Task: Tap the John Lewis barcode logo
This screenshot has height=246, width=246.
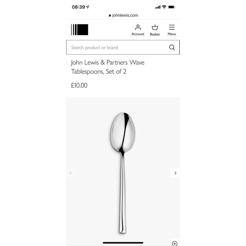Action: (80, 30)
